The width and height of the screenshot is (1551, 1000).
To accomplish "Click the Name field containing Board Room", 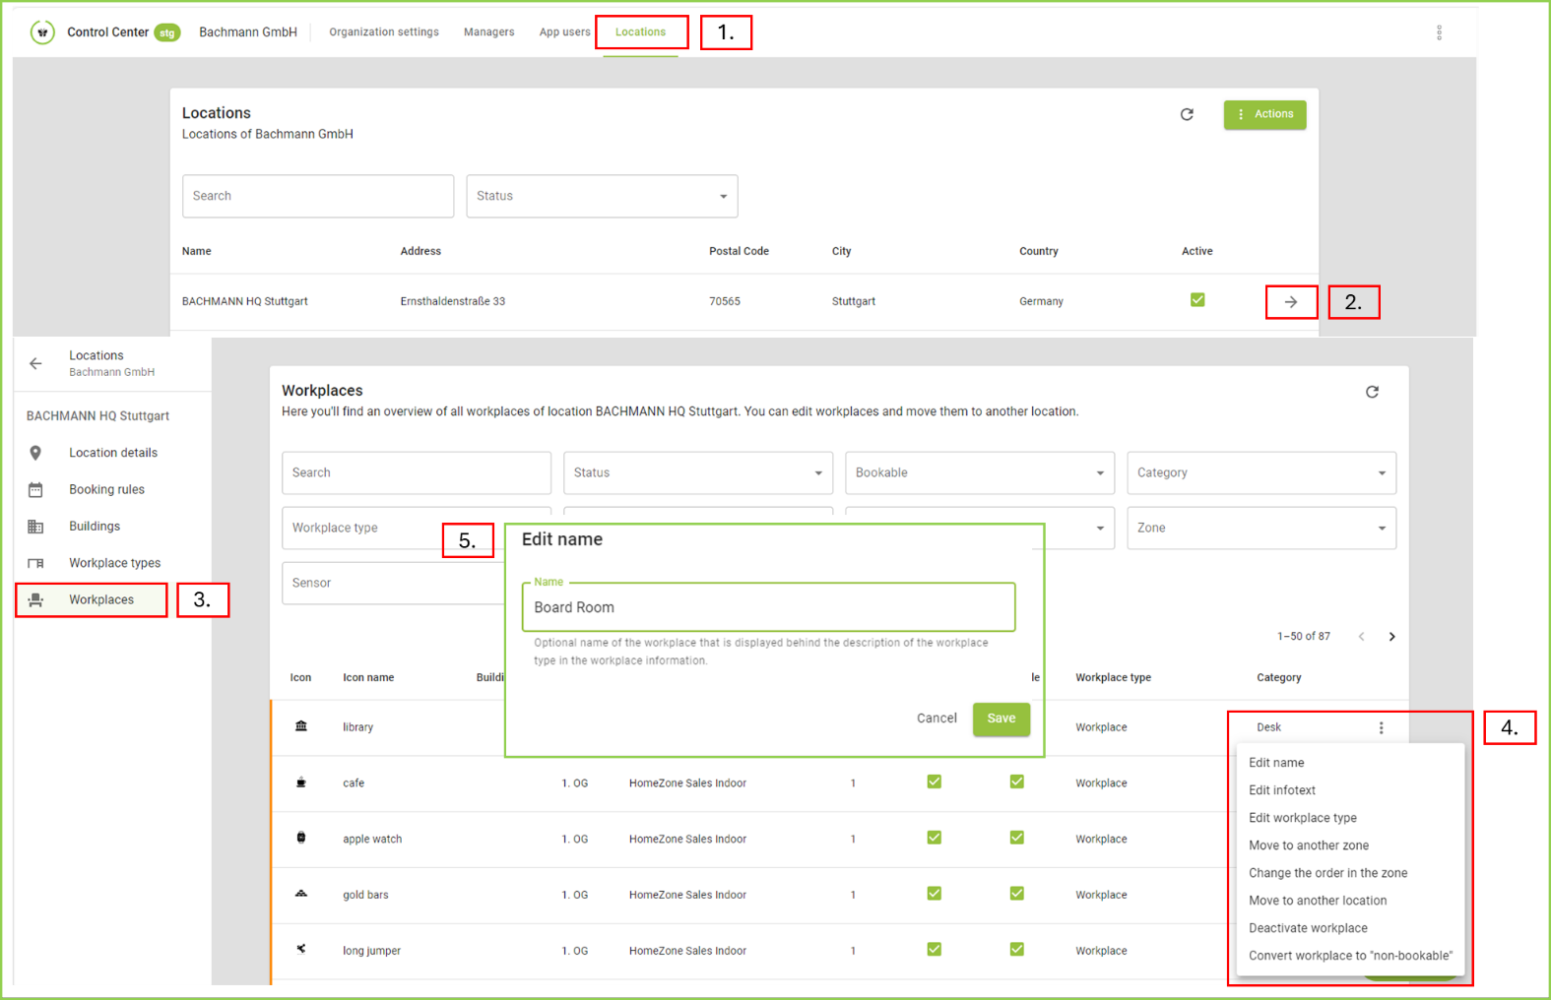I will coord(768,607).
